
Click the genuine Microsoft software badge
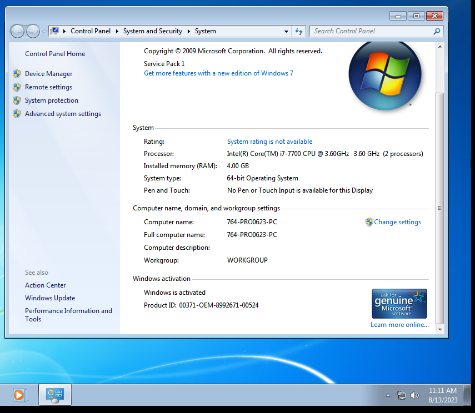click(399, 304)
